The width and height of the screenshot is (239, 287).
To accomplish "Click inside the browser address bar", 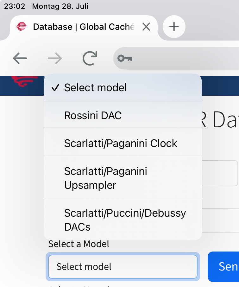I will pyautogui.click(x=176, y=58).
